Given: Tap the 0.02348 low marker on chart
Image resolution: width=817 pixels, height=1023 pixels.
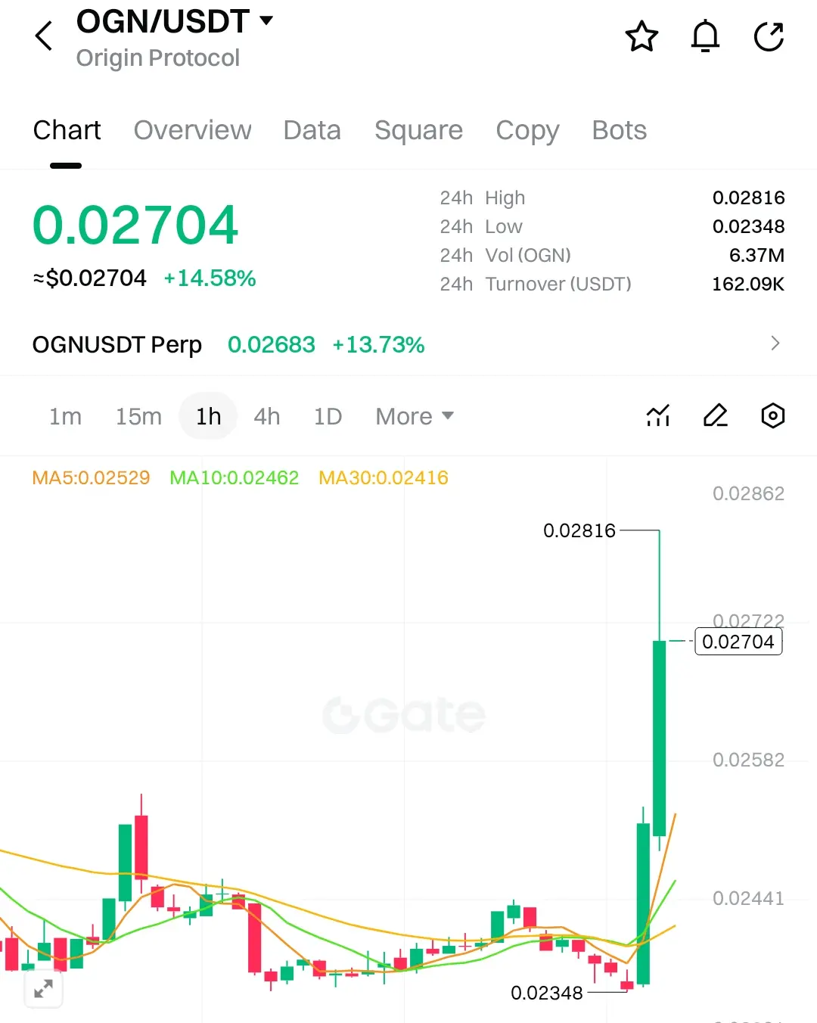Looking at the screenshot, I should pos(547,993).
